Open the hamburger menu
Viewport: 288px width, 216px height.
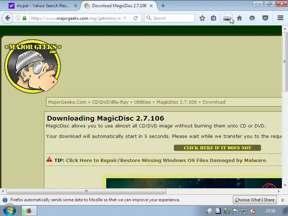280,18
